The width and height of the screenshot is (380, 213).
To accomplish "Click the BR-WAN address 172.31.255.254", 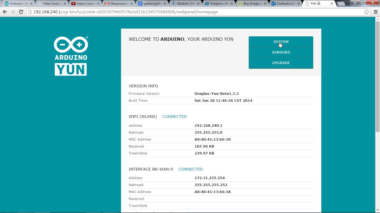I will 209,178.
